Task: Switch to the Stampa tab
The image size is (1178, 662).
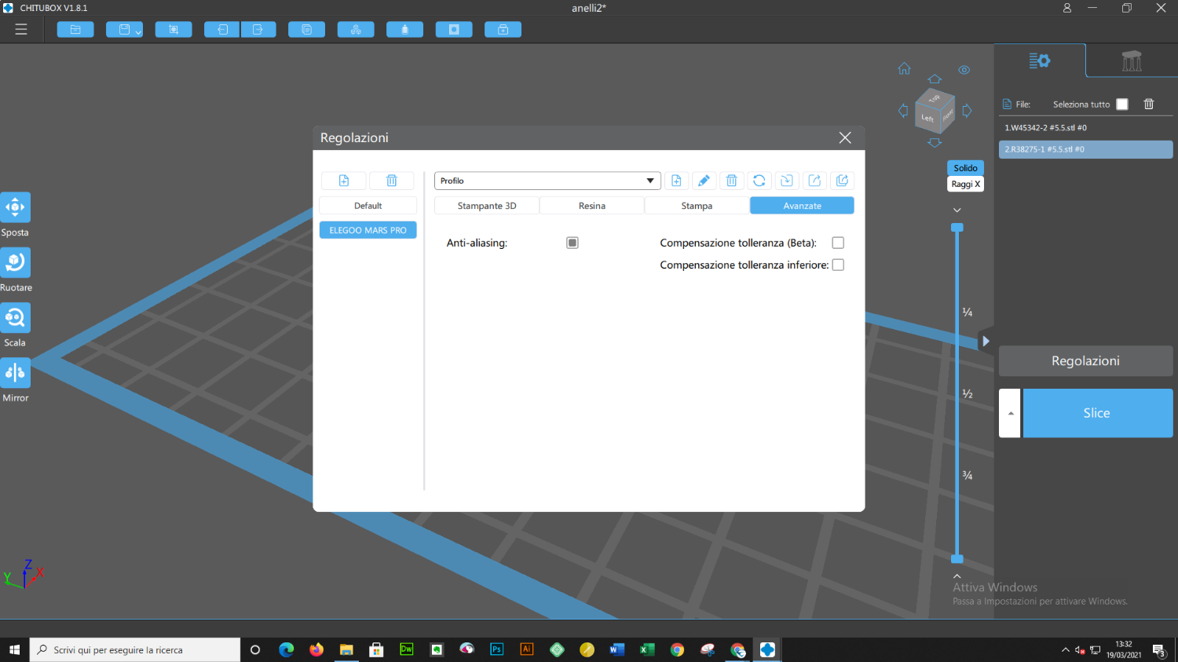Action: click(697, 206)
